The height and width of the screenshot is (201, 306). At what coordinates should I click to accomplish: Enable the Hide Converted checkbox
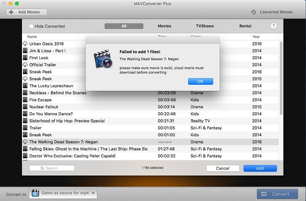(x=31, y=26)
